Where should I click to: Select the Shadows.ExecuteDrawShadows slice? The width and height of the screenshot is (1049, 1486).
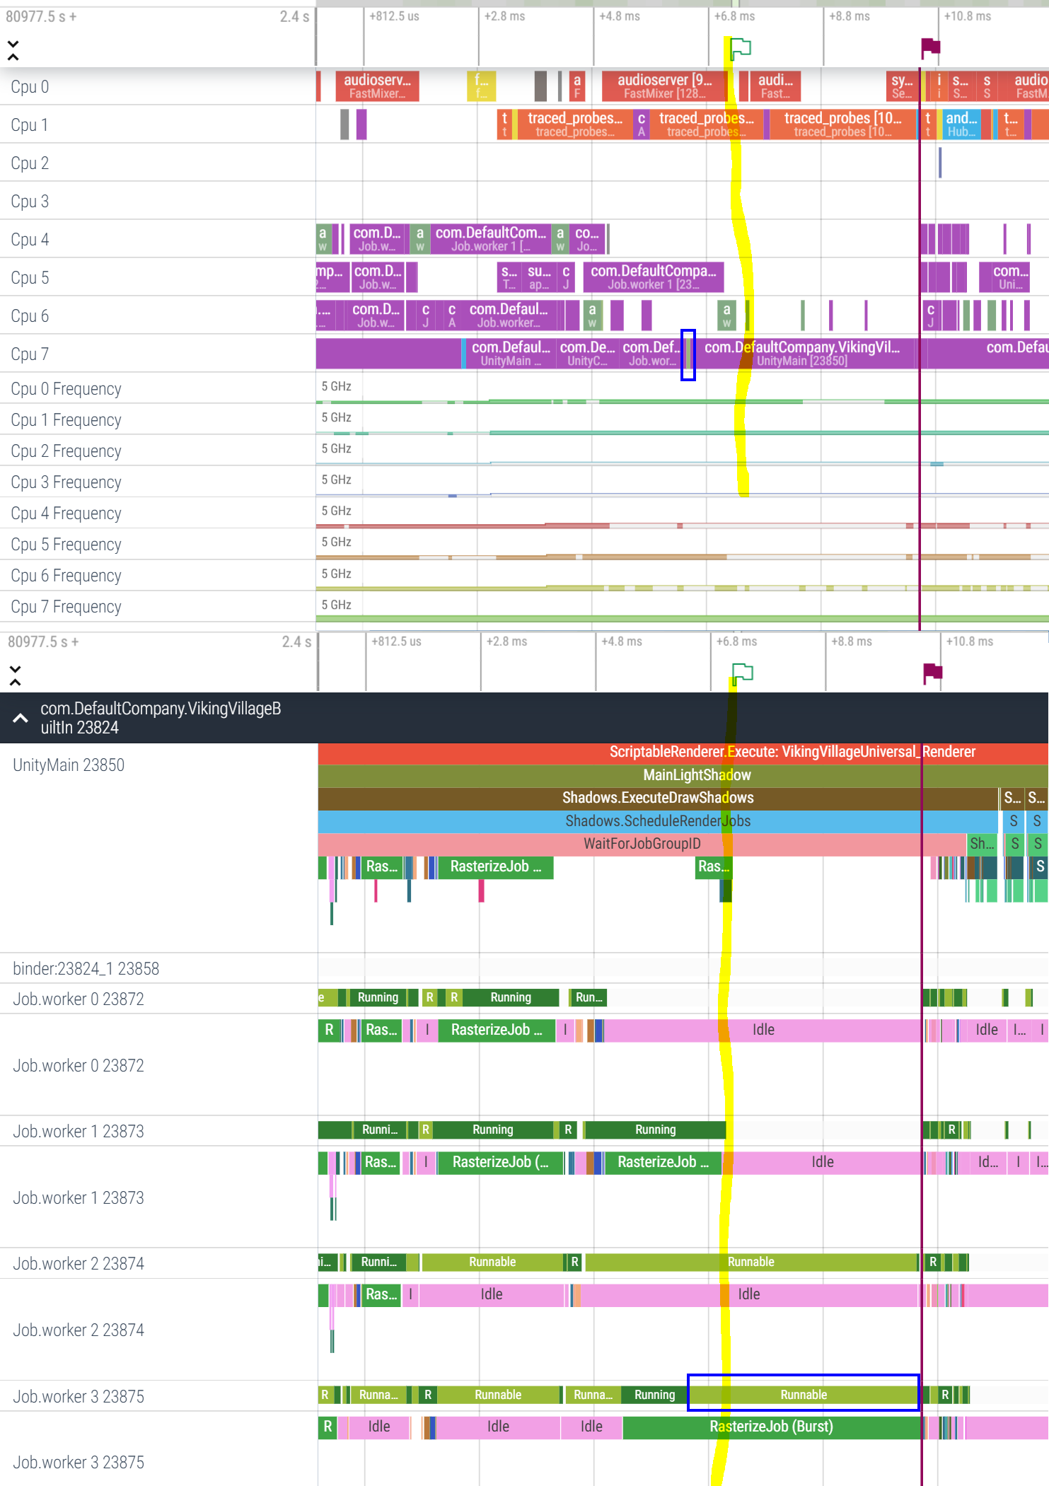657,798
